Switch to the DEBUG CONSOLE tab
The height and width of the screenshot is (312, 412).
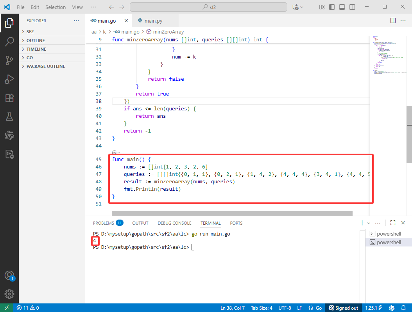click(x=174, y=223)
